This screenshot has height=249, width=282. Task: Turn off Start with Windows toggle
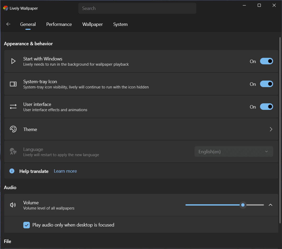pyautogui.click(x=266, y=61)
